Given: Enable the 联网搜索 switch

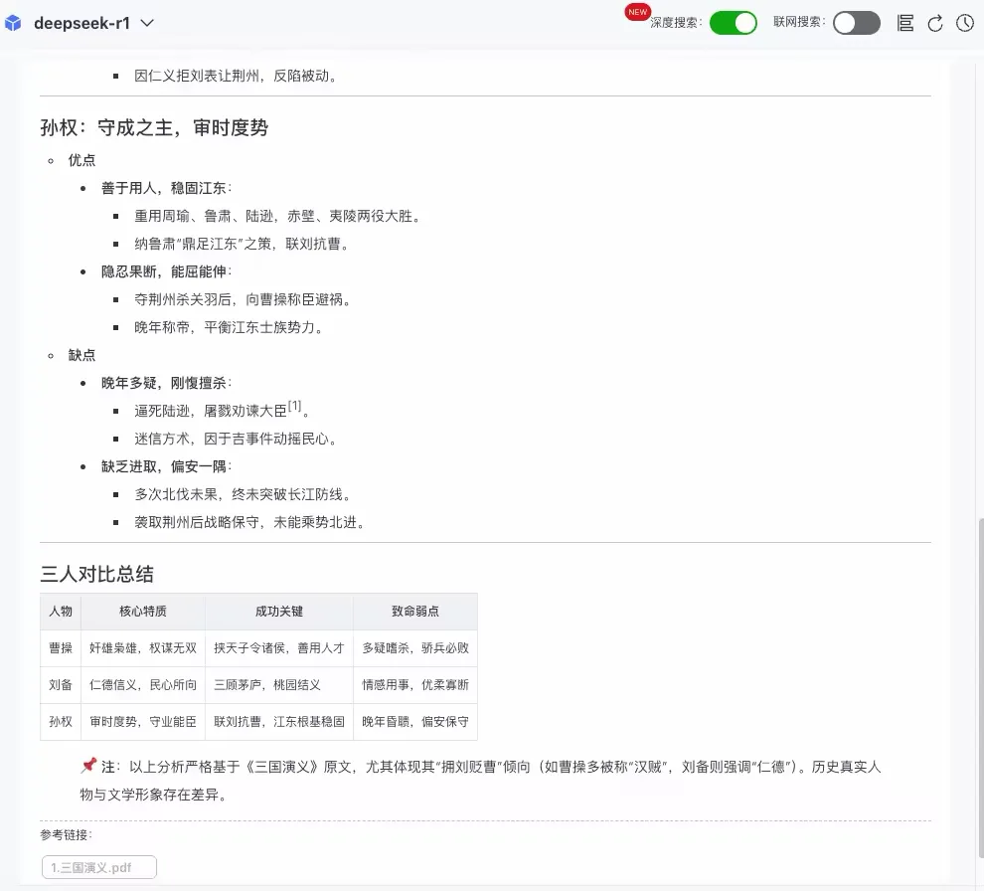Looking at the screenshot, I should tap(856, 23).
